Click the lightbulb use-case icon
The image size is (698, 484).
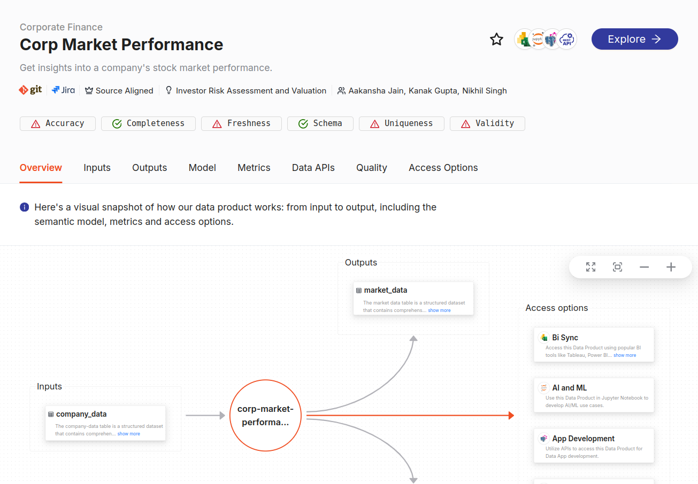(169, 91)
